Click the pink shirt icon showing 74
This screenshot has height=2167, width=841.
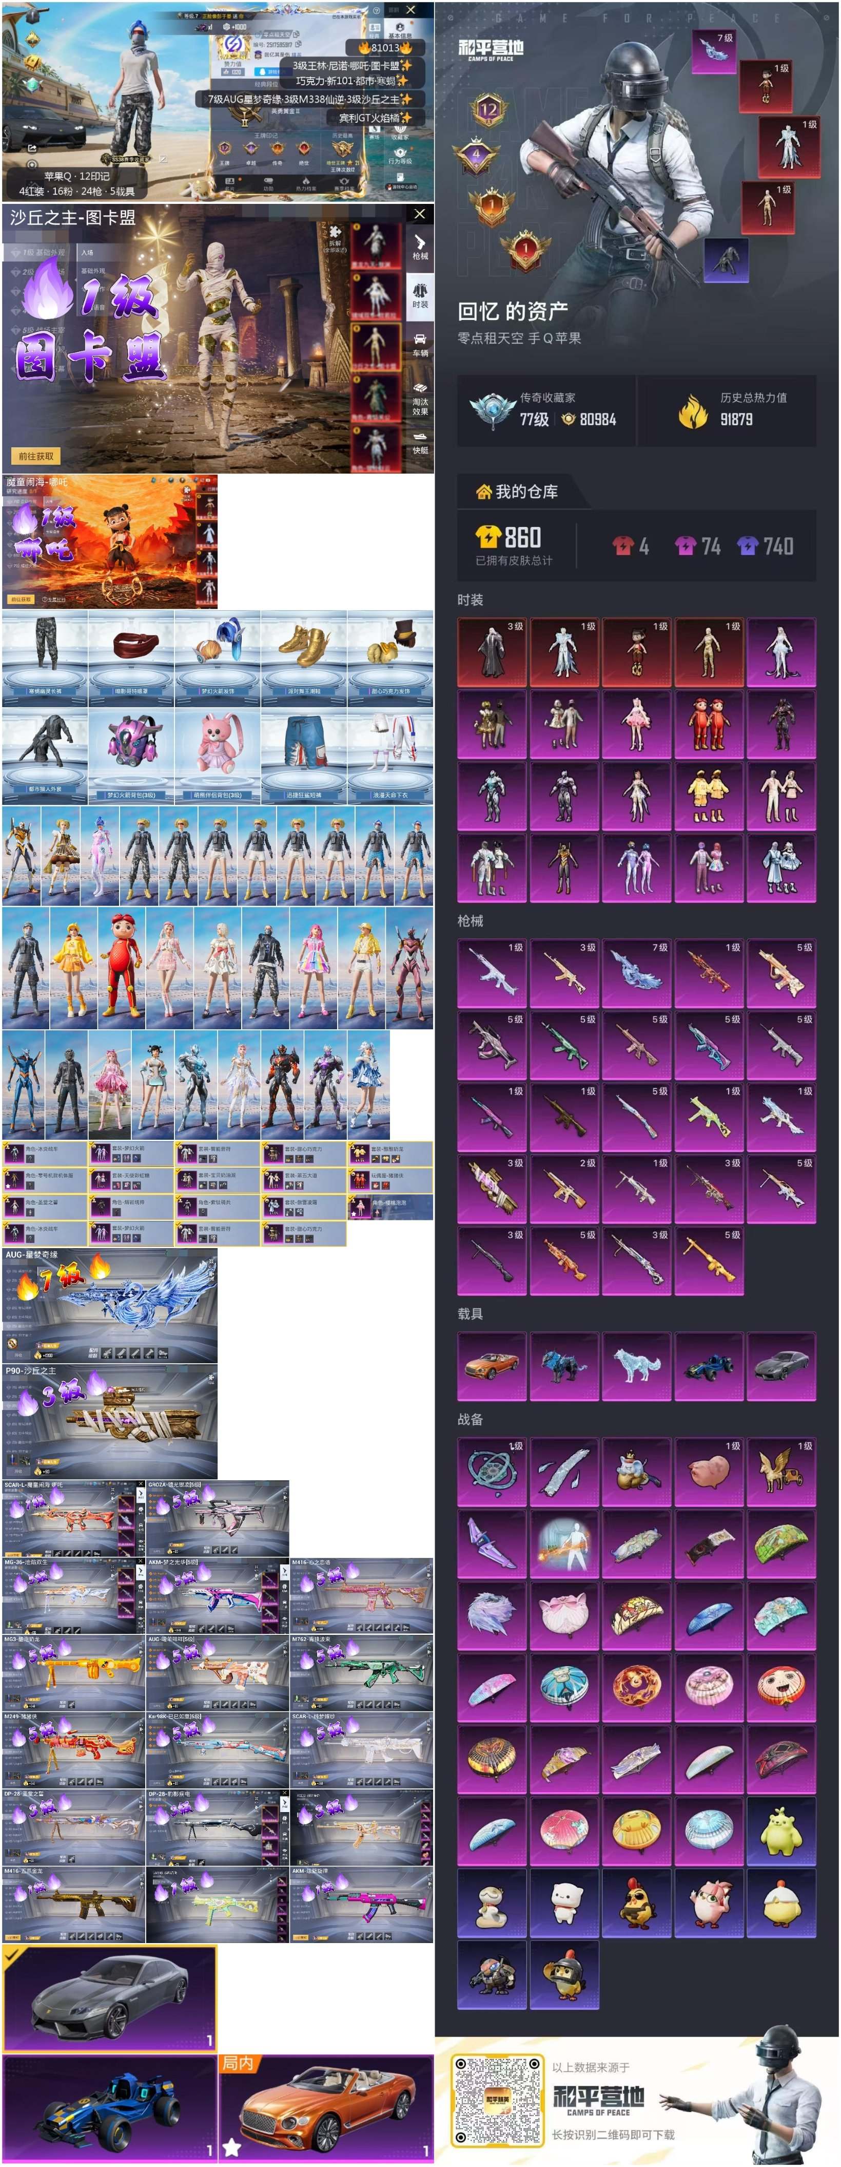tap(686, 546)
